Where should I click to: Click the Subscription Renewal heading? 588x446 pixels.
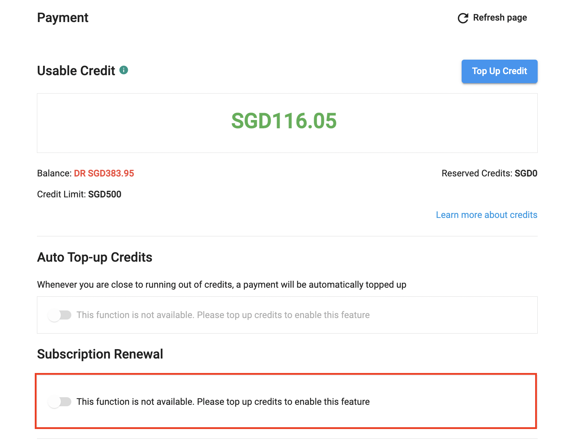100,354
